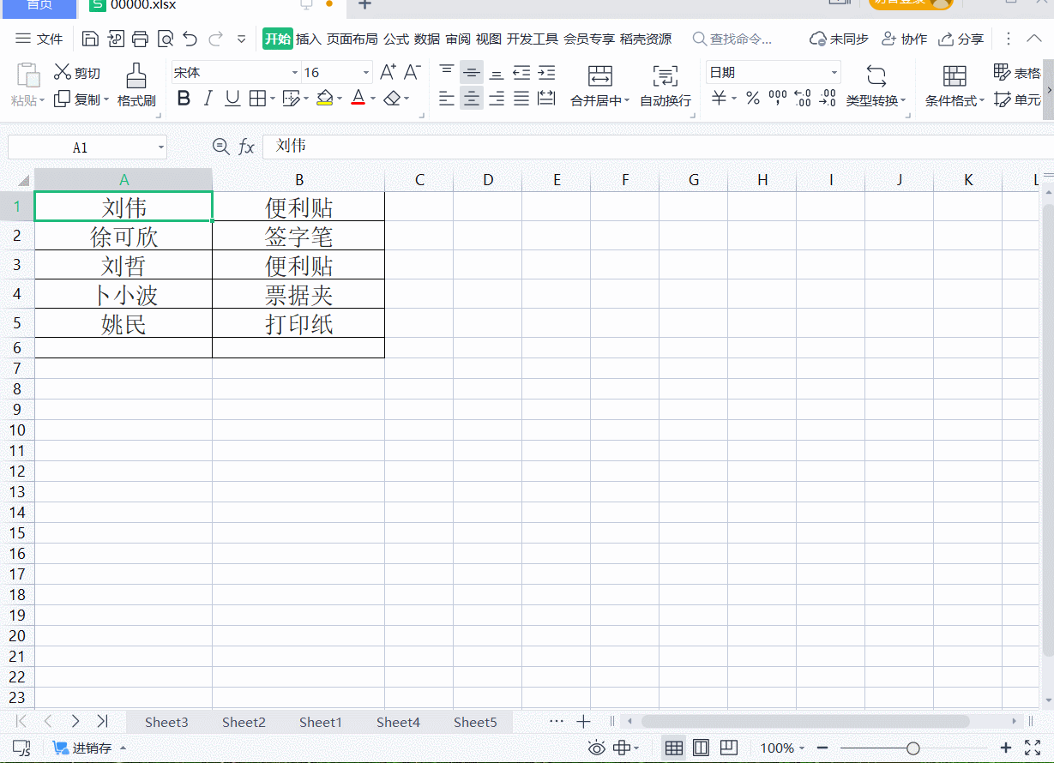
Task: Switch to the Sheet1 tab
Action: coord(320,722)
